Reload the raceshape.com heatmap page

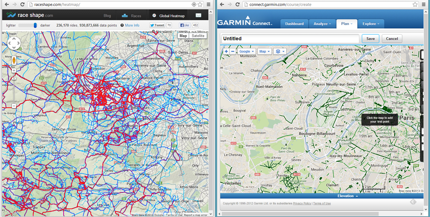(23, 4)
